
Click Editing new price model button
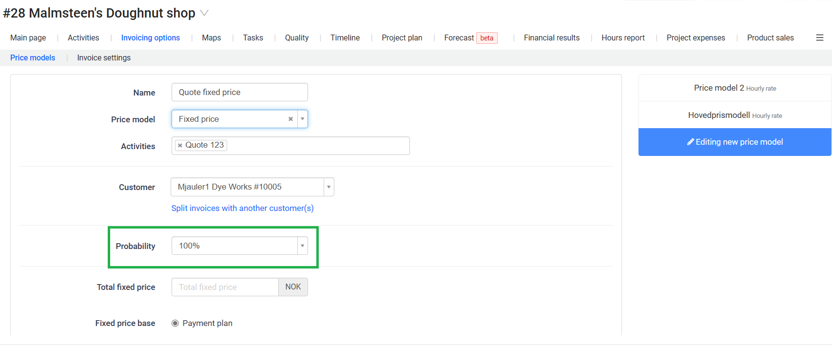tap(735, 142)
